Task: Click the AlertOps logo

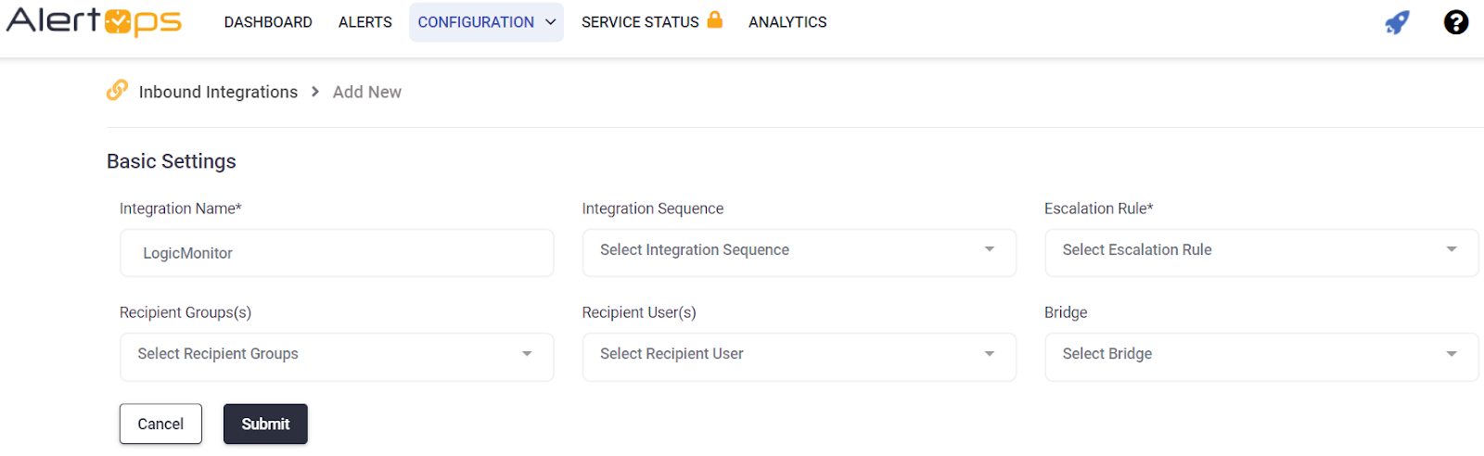Action: tap(94, 21)
